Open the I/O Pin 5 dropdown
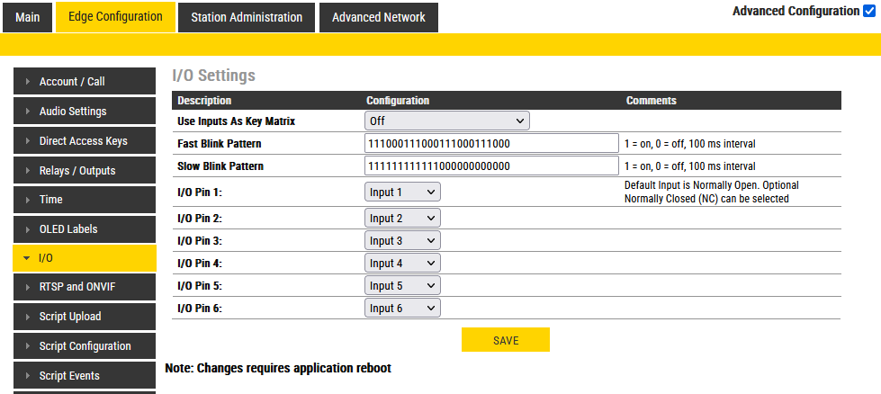881x394 pixels. 402,286
